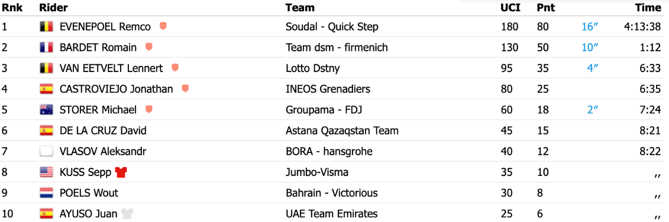Click the red leader jersey icon beside KUSS Sepp
This screenshot has height=222, width=669.
pyautogui.click(x=122, y=172)
